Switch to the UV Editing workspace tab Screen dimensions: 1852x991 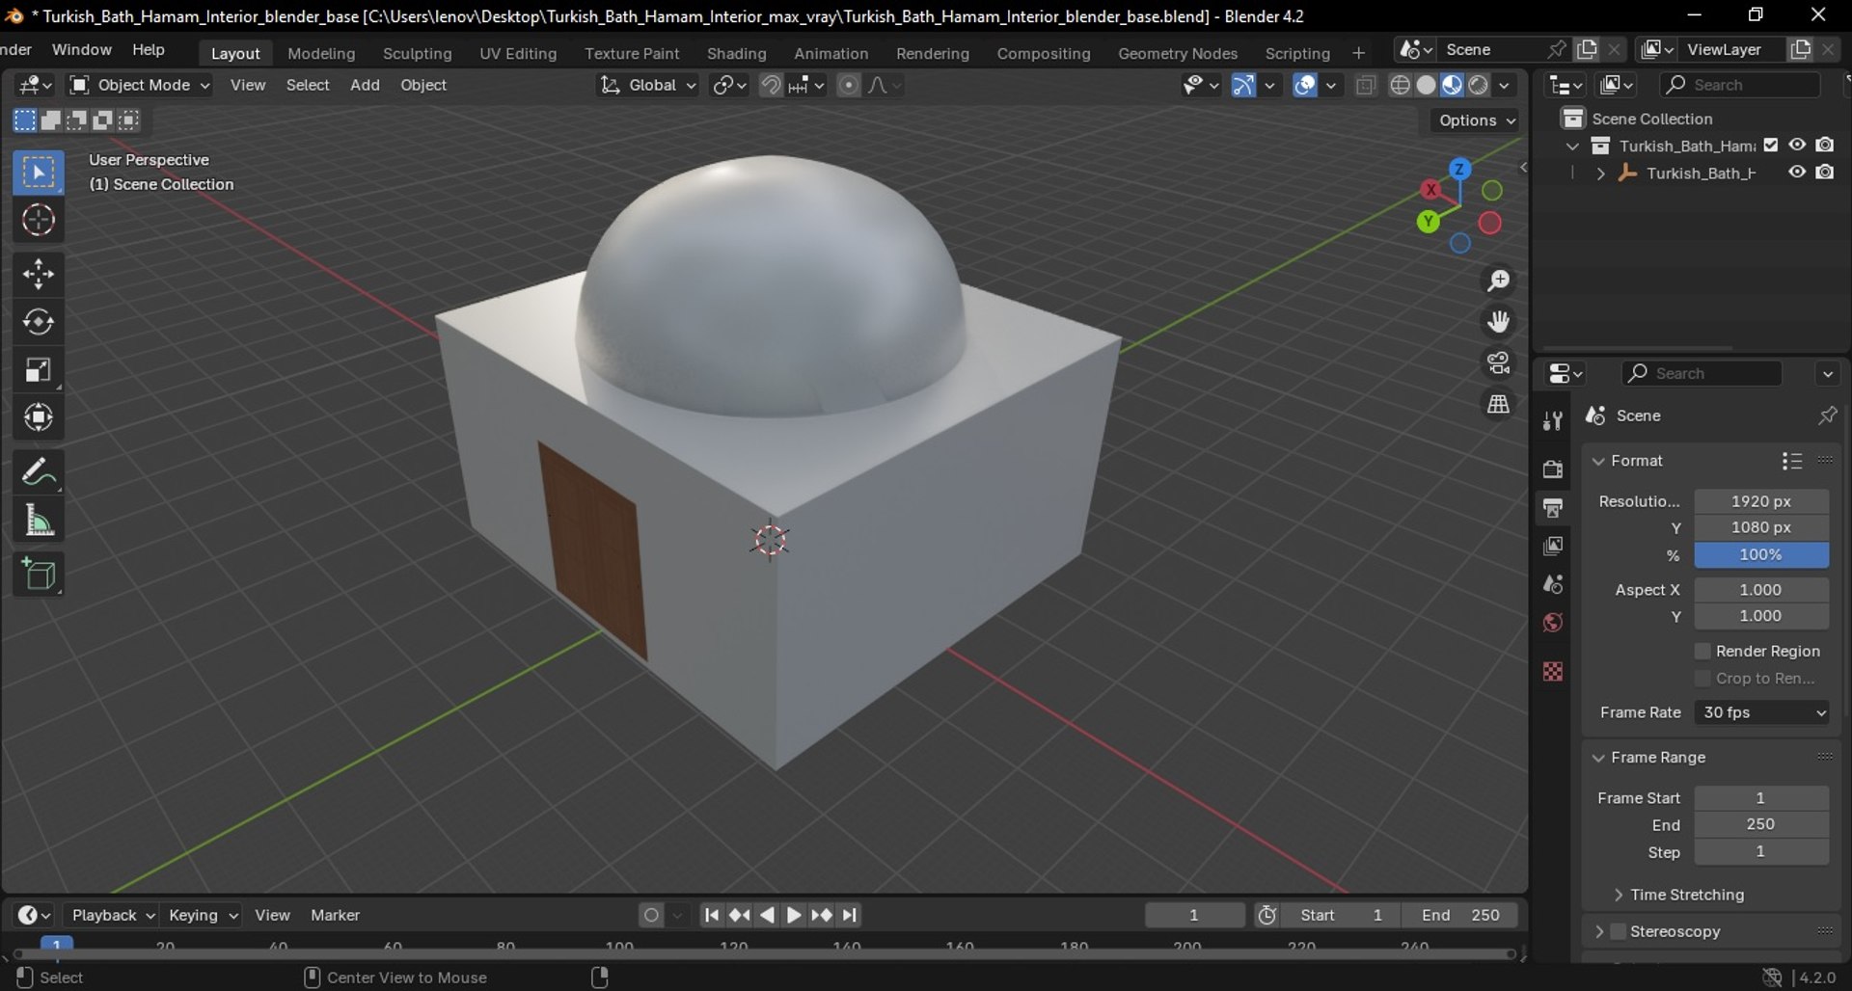[x=518, y=53]
